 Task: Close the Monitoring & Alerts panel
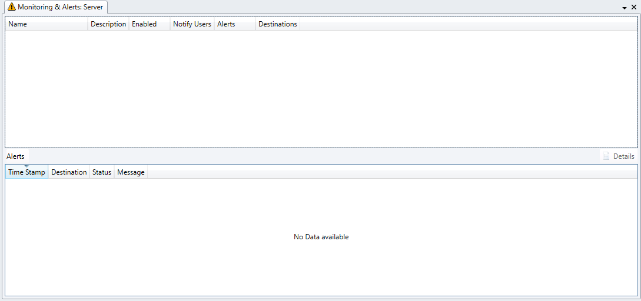[633, 7]
